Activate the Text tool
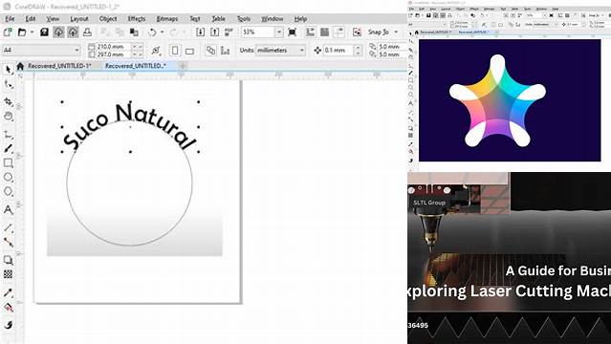Image resolution: width=611 pixels, height=344 pixels. (x=9, y=210)
